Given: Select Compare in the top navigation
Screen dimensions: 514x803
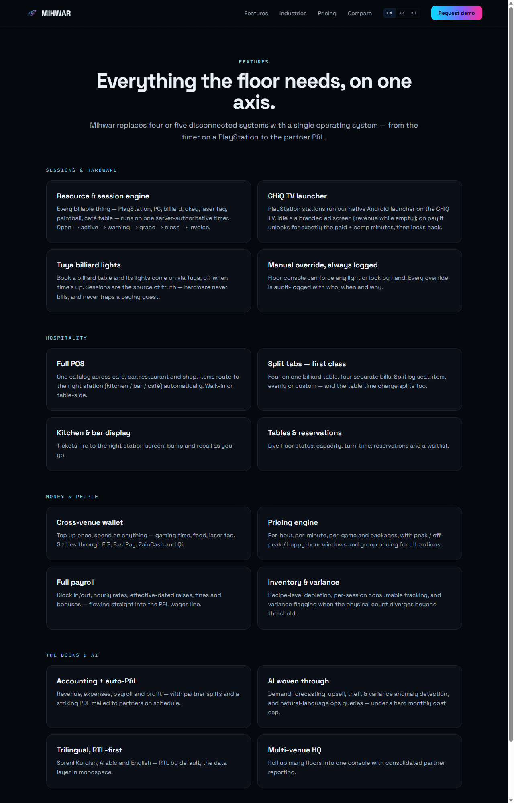Looking at the screenshot, I should coord(359,13).
